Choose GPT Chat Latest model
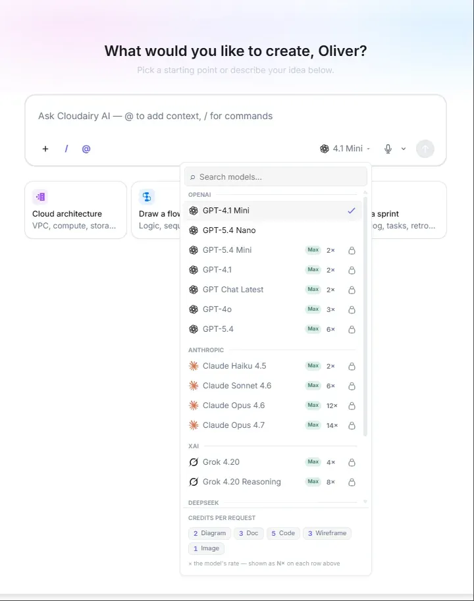474x601 pixels. (273, 290)
